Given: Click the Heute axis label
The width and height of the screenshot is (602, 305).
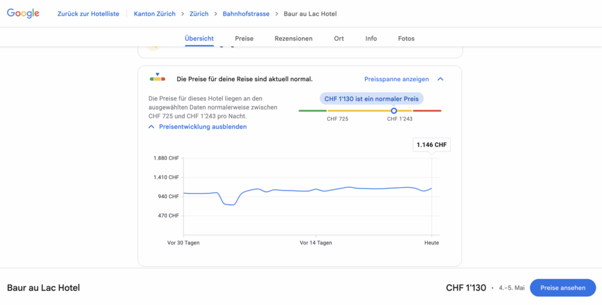Looking at the screenshot, I should pos(432,243).
